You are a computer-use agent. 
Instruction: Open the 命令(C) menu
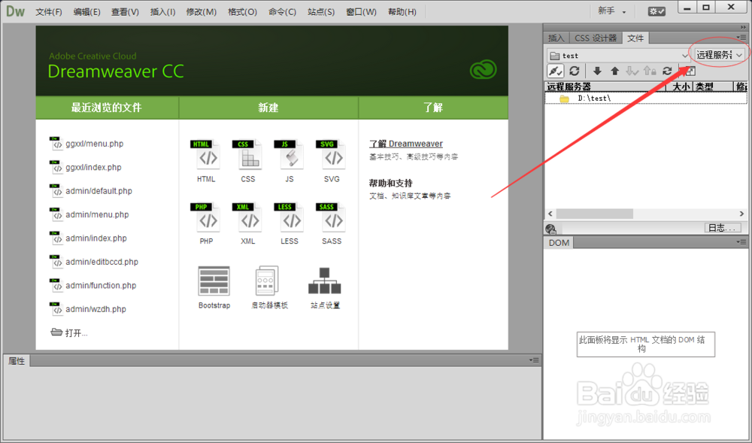coord(283,12)
